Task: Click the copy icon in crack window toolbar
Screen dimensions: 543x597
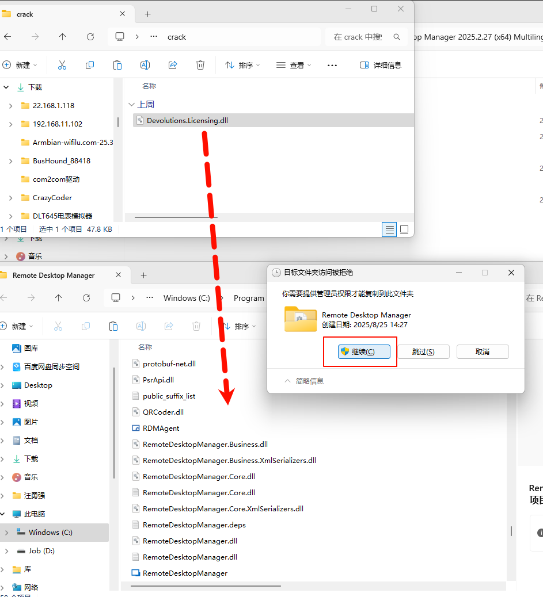Action: [90, 65]
